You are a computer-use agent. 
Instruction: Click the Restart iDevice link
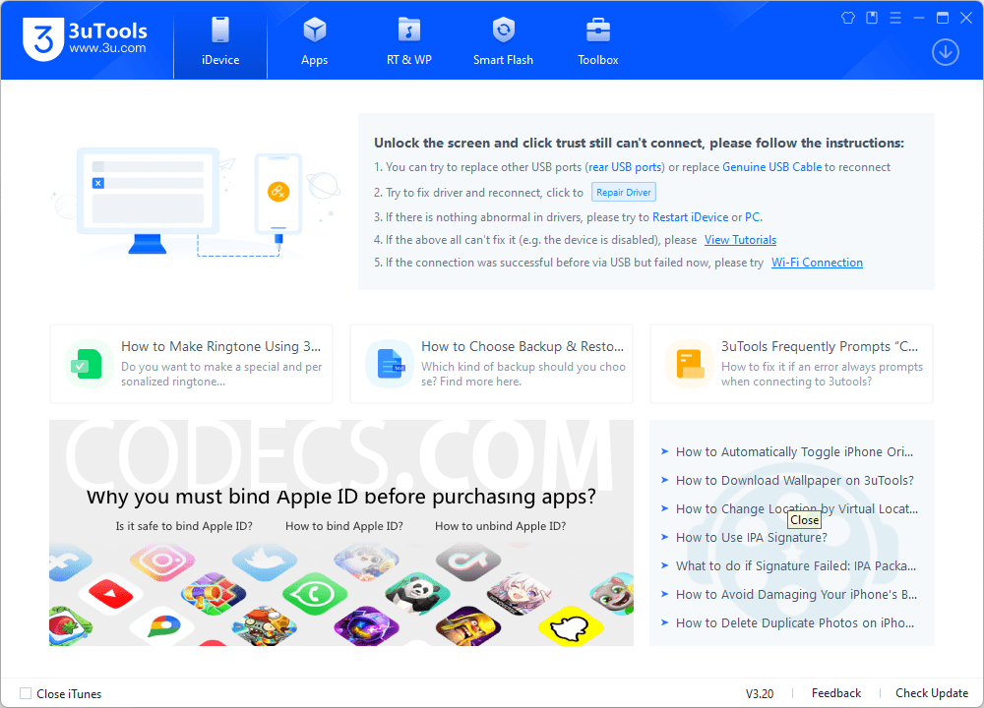pos(691,217)
